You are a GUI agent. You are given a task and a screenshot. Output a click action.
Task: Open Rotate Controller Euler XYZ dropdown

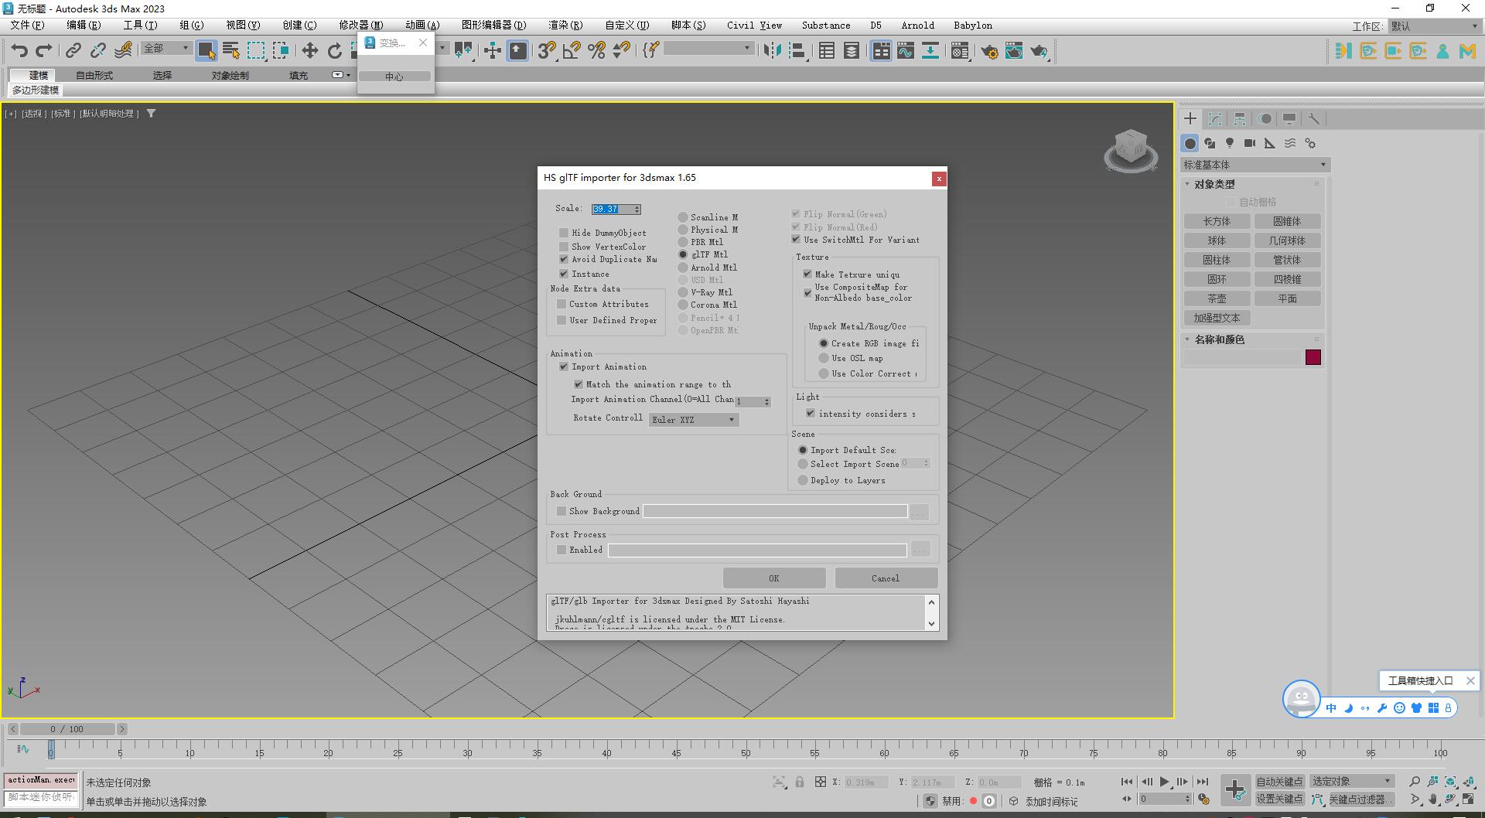[694, 420]
